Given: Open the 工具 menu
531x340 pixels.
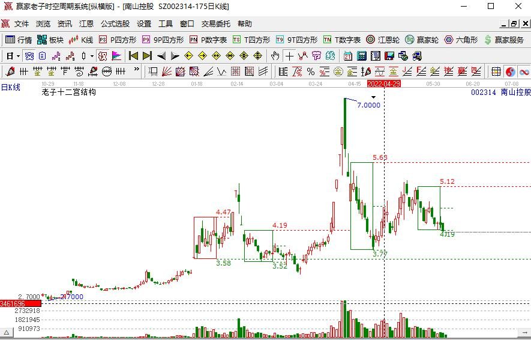Looking at the screenshot, I should (x=166, y=24).
